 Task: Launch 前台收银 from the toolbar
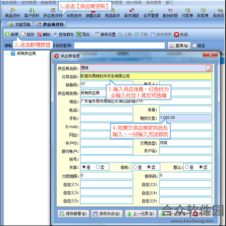[170, 13]
